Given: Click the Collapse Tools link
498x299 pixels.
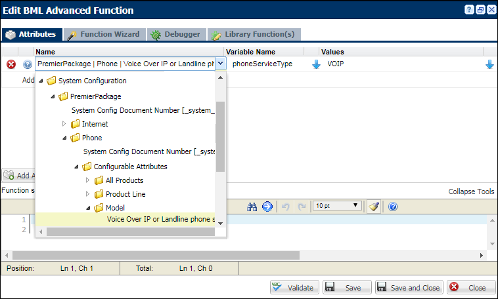Looking at the screenshot, I should click(x=471, y=191).
